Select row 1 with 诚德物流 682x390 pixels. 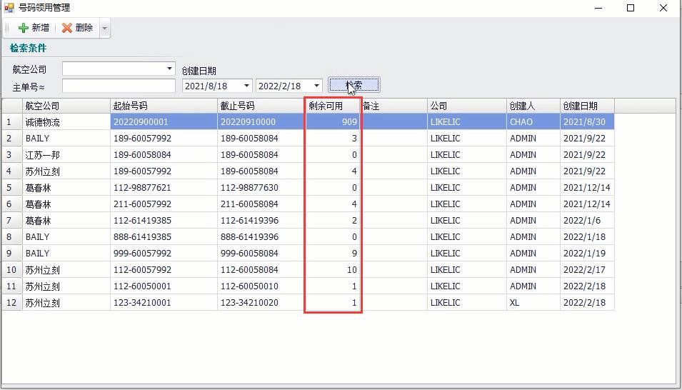pyautogui.click(x=66, y=122)
